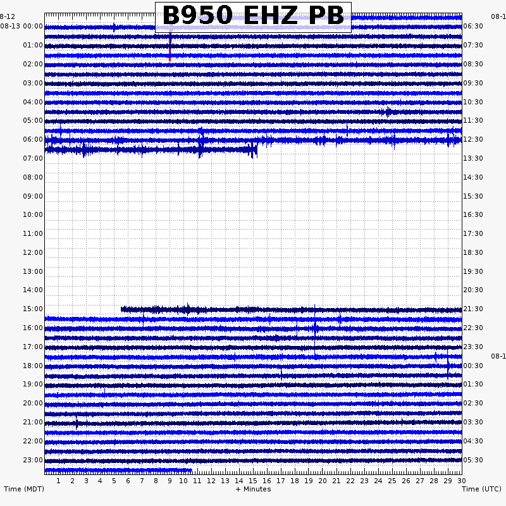
Task: Click minute tick label 15 on bottom axis
Action: coord(253,481)
